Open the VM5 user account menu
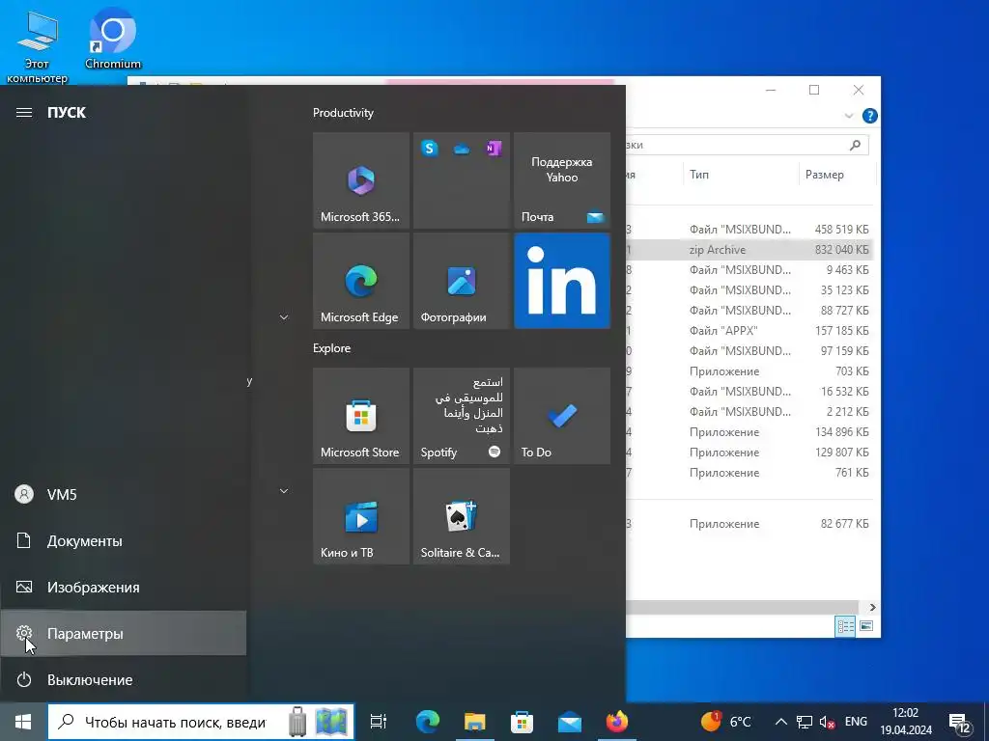The height and width of the screenshot is (741, 989). [x=123, y=495]
